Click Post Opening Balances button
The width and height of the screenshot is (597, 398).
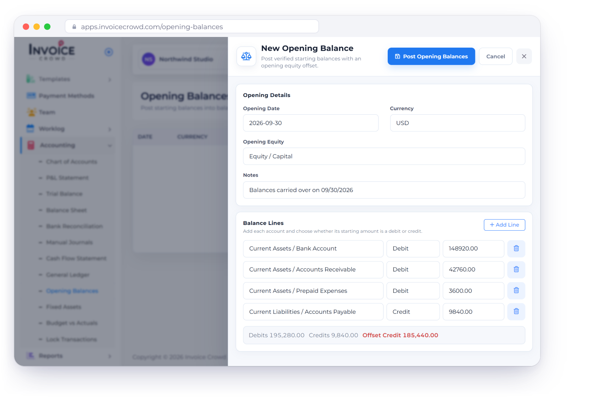[431, 56]
